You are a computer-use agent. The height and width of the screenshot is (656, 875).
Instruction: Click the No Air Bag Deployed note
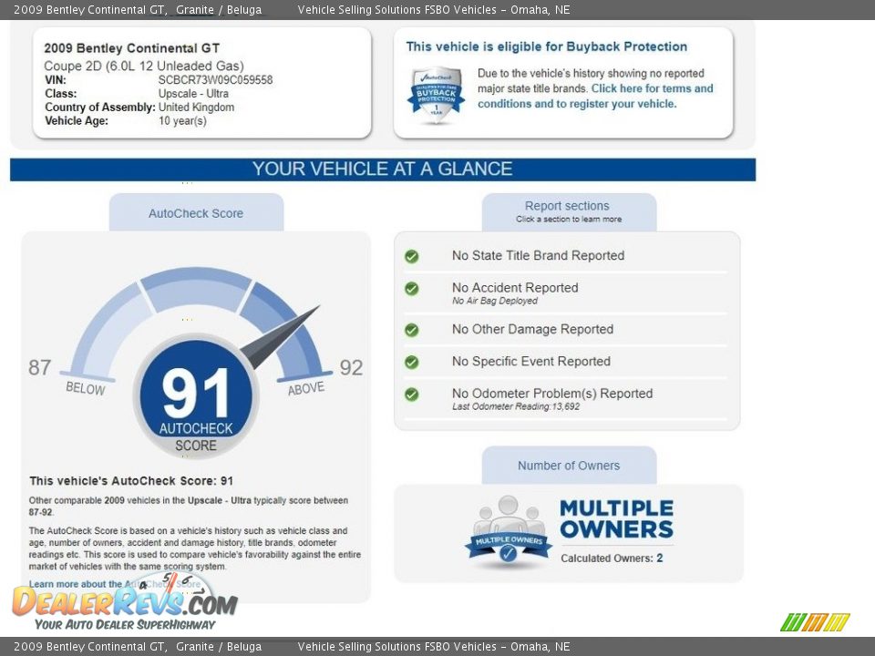point(494,302)
